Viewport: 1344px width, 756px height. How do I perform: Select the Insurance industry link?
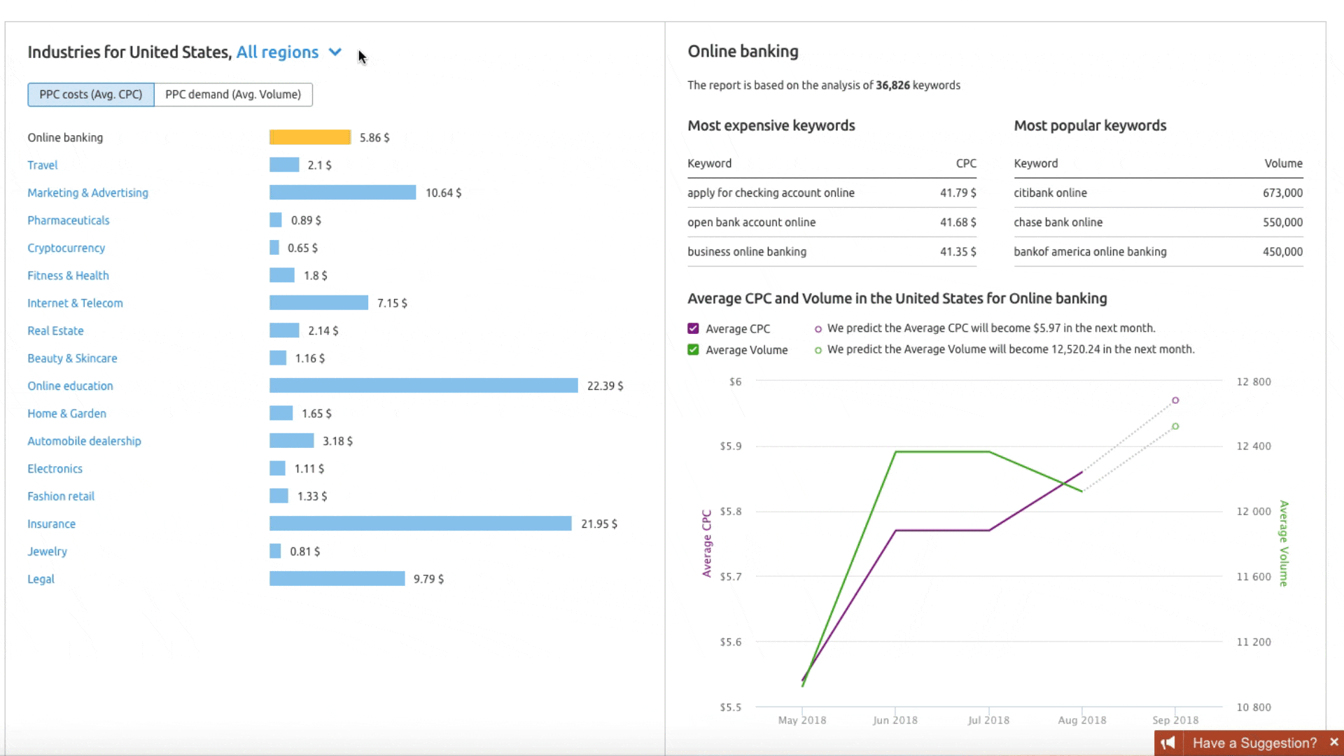(51, 524)
